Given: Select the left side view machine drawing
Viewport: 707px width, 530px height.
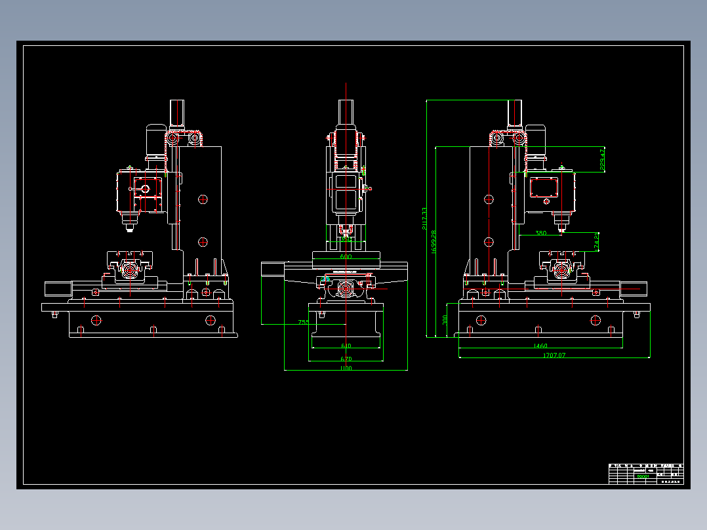Looking at the screenshot, I should click(x=140, y=219).
